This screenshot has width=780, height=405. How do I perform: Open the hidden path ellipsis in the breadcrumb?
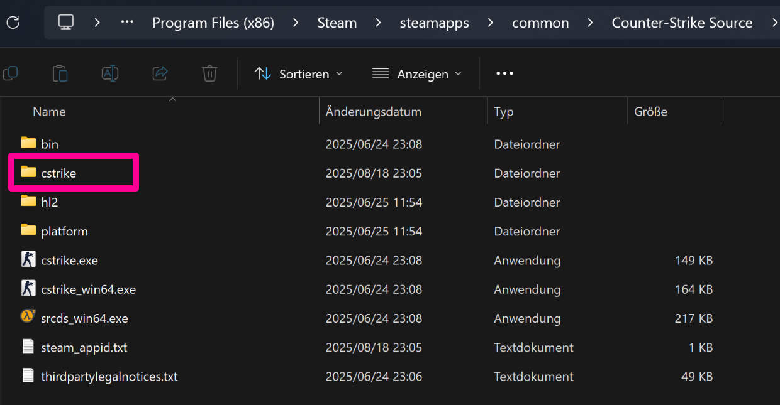pos(127,22)
